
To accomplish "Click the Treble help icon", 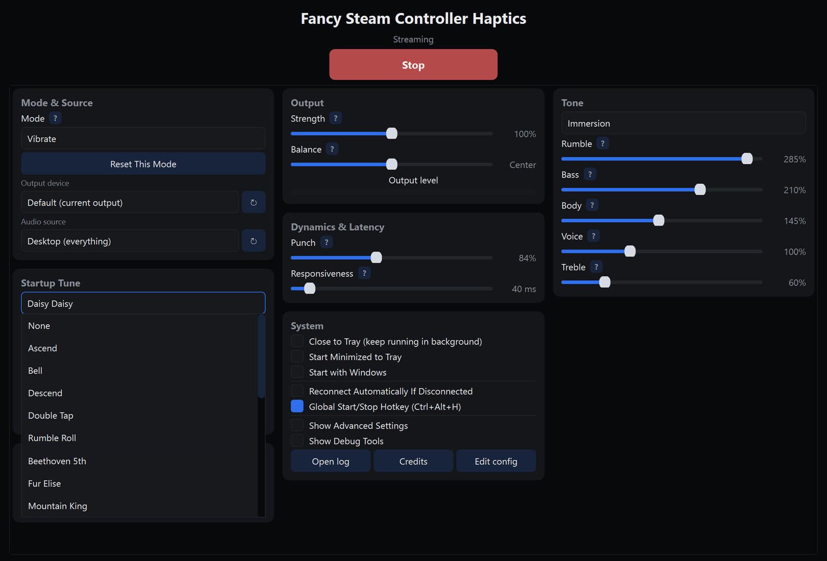I will point(596,267).
